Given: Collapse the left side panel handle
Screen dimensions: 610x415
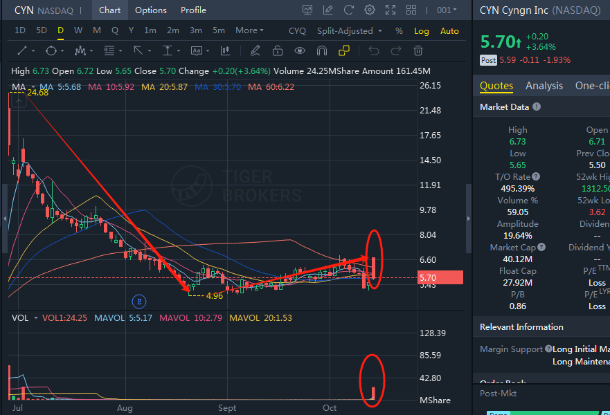Looking at the screenshot, I should [x=5, y=219].
